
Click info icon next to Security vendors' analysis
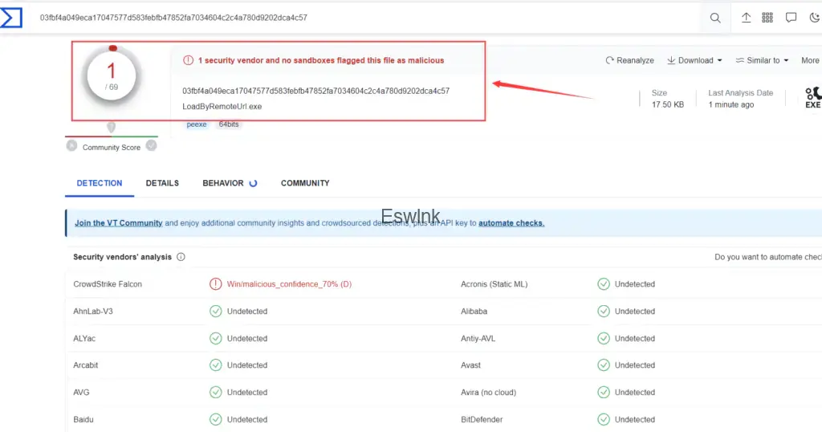coord(181,257)
